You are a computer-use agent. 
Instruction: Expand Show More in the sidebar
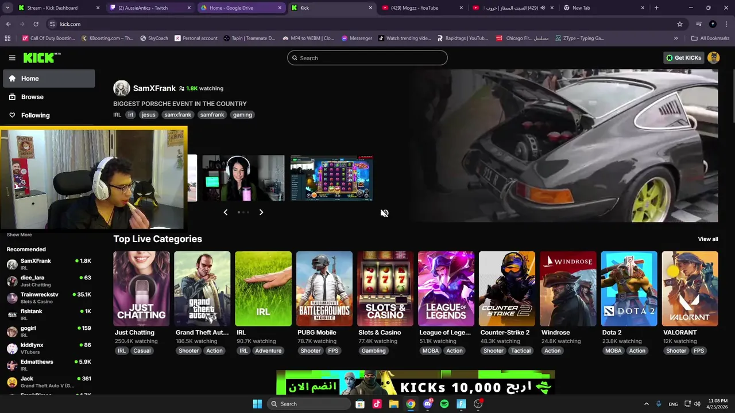pos(20,235)
